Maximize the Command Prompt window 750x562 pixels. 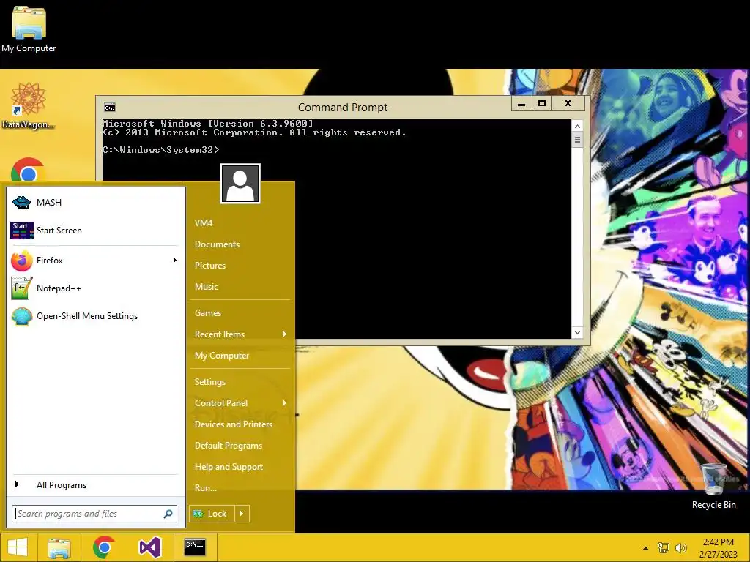pos(542,103)
